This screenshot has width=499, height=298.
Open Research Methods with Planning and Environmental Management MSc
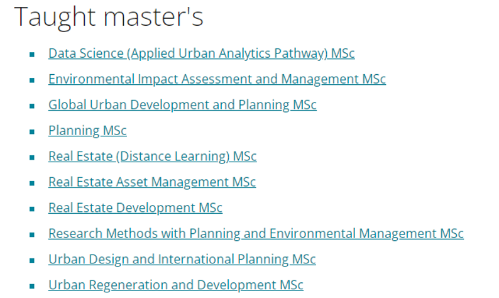[256, 234]
